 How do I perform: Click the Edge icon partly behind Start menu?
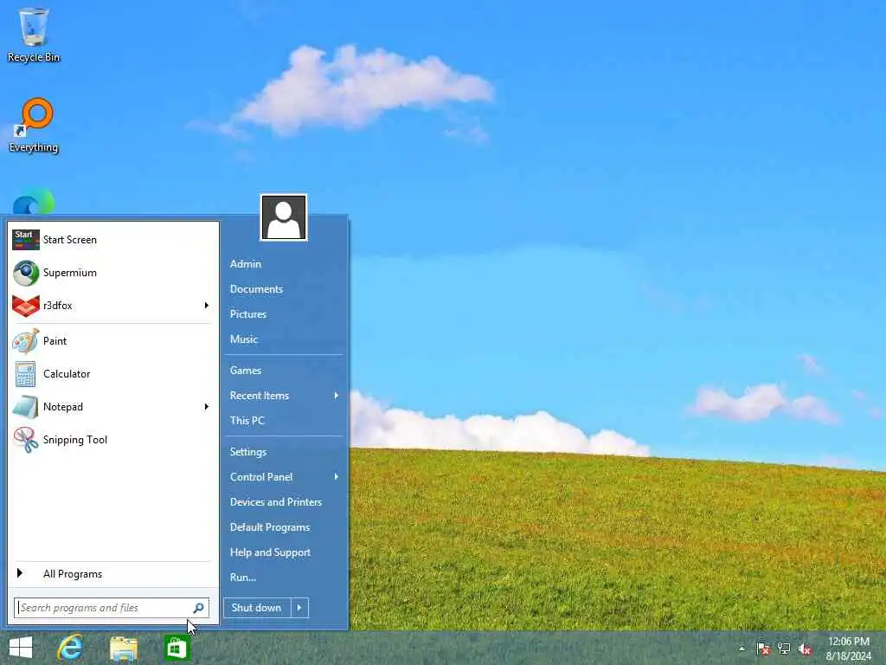click(34, 202)
